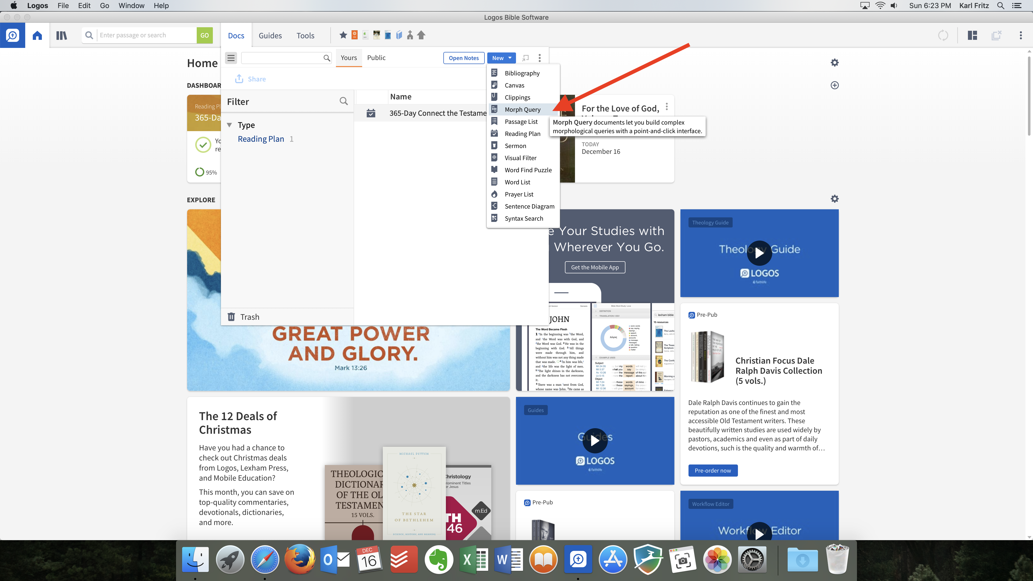The height and width of the screenshot is (581, 1033).
Task: Open the Library books icon
Action: (61, 35)
